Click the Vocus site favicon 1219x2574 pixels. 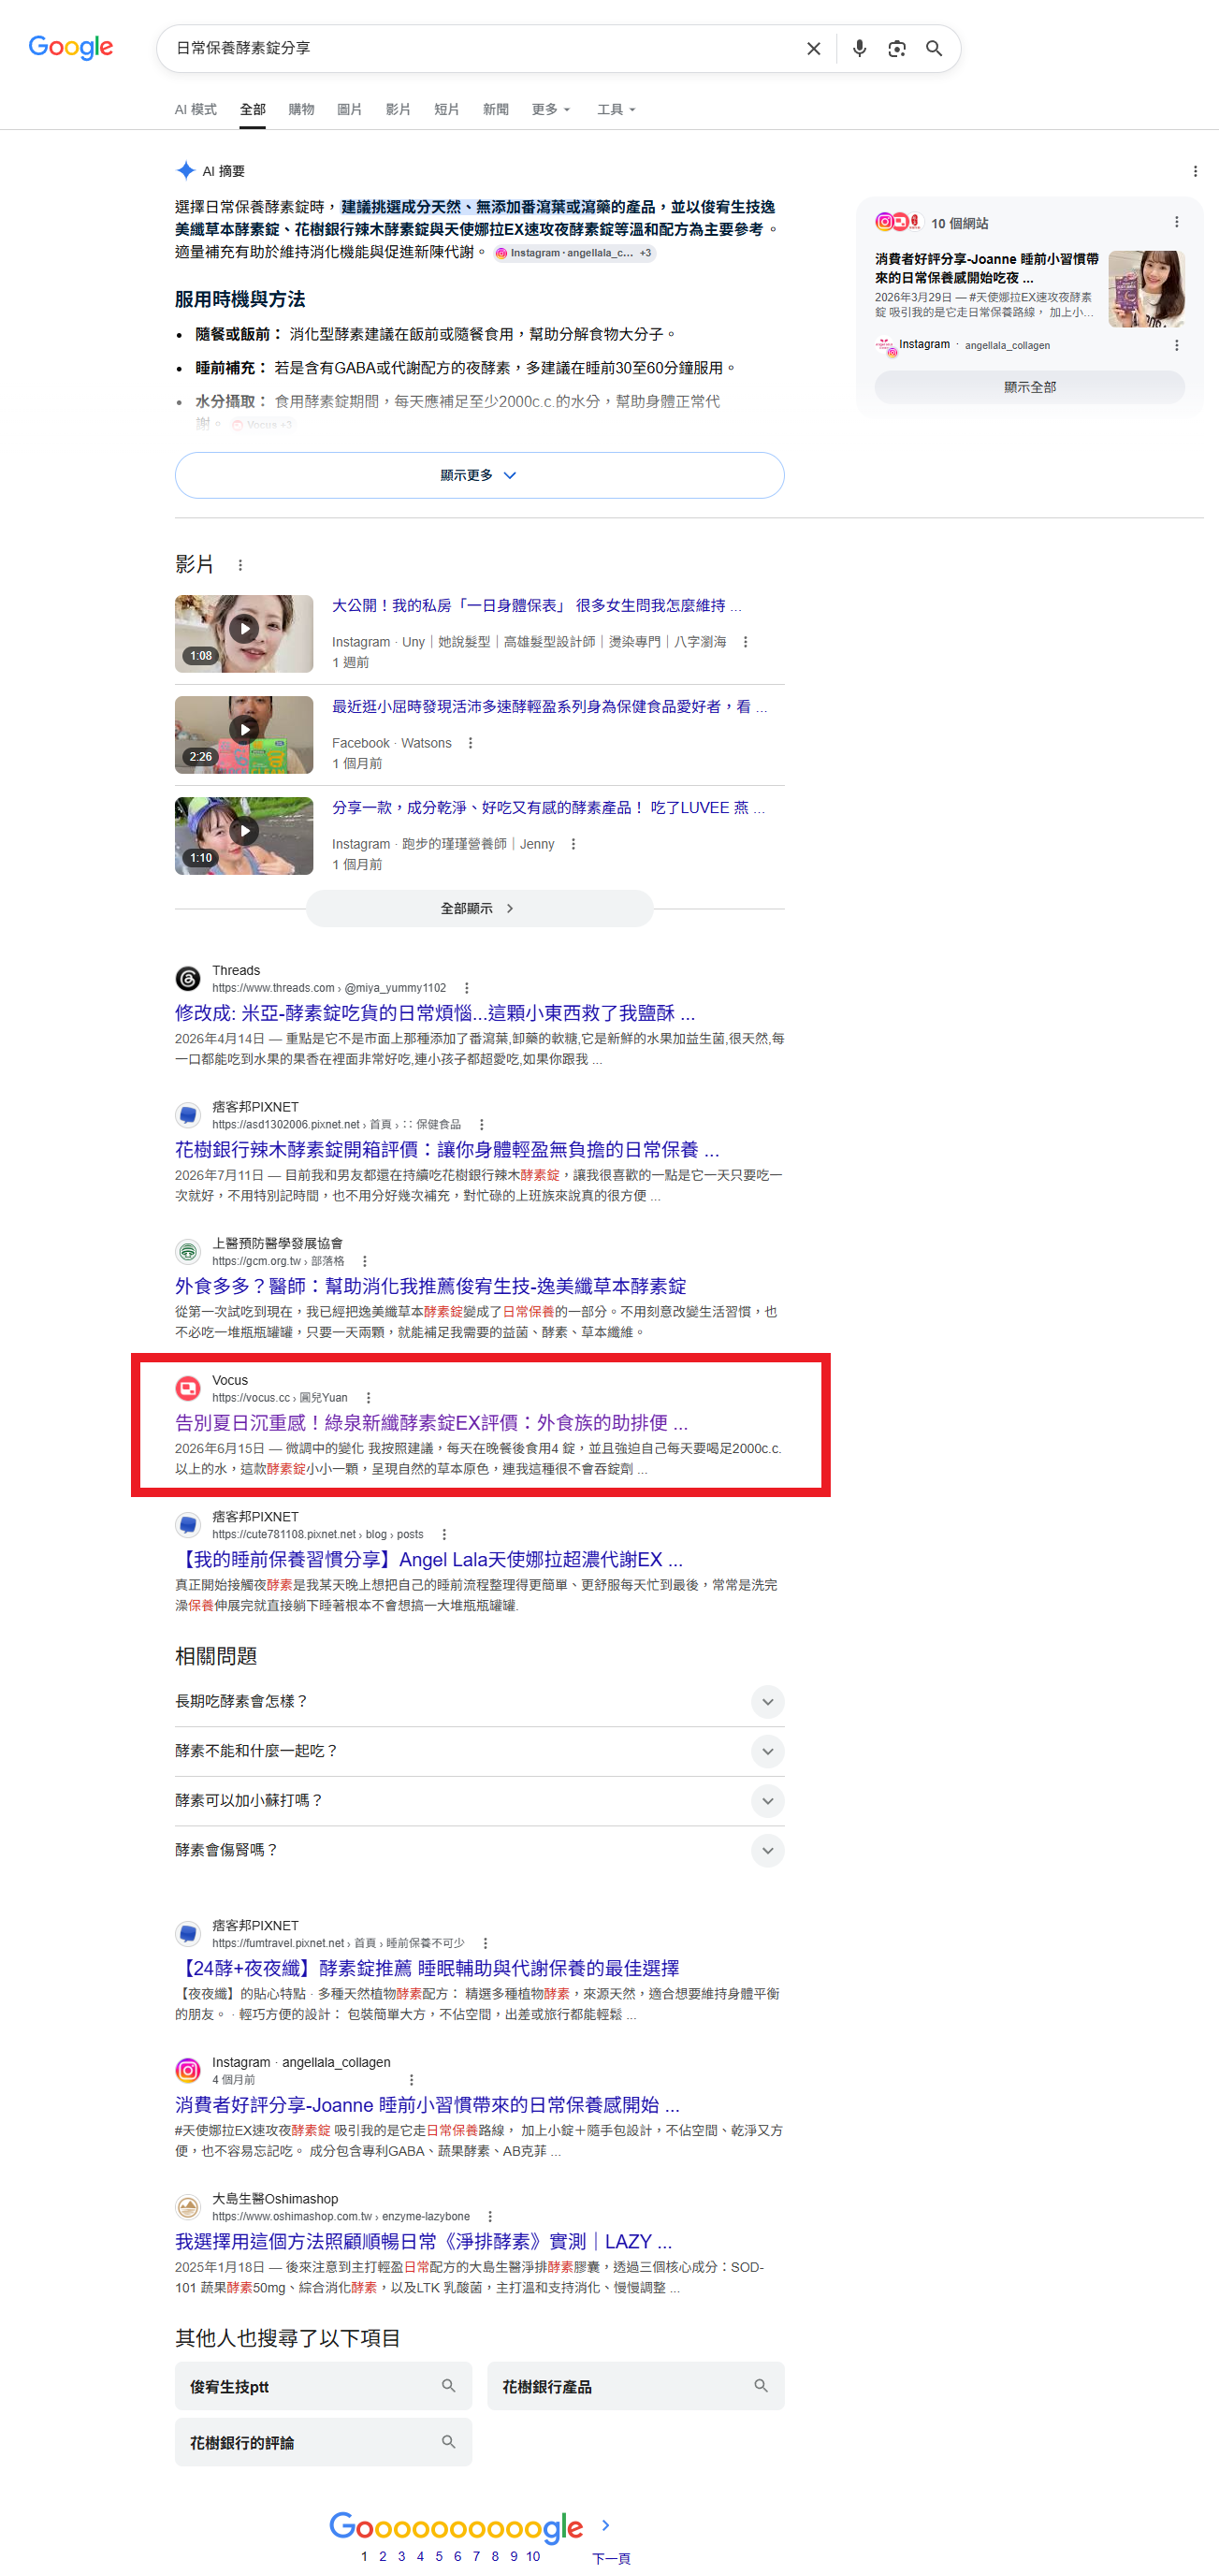pyautogui.click(x=188, y=1389)
